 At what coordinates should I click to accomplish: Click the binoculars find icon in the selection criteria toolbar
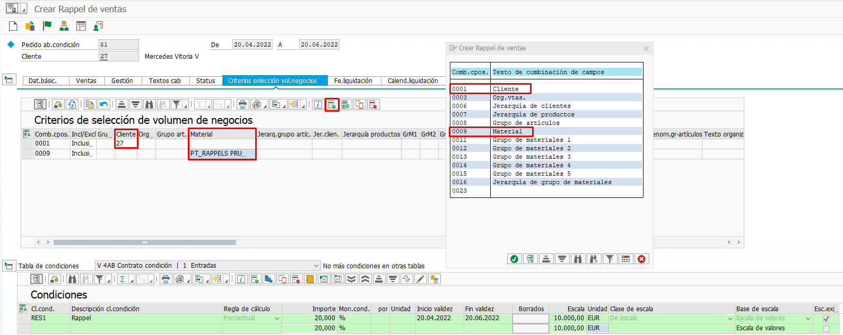(149, 104)
